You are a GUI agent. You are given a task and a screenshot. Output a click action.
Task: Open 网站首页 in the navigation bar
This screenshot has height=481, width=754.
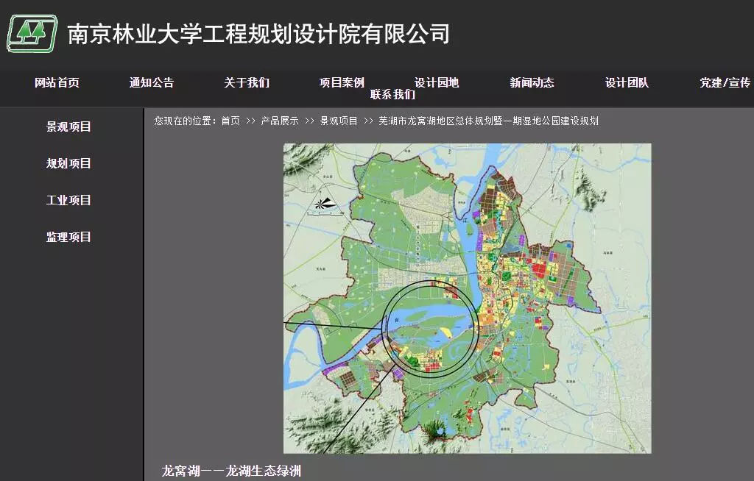point(57,83)
